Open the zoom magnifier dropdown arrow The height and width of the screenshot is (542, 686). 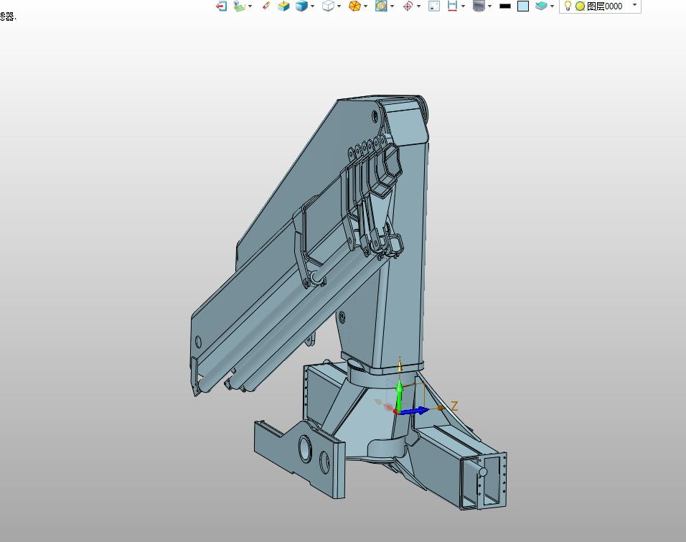392,6
